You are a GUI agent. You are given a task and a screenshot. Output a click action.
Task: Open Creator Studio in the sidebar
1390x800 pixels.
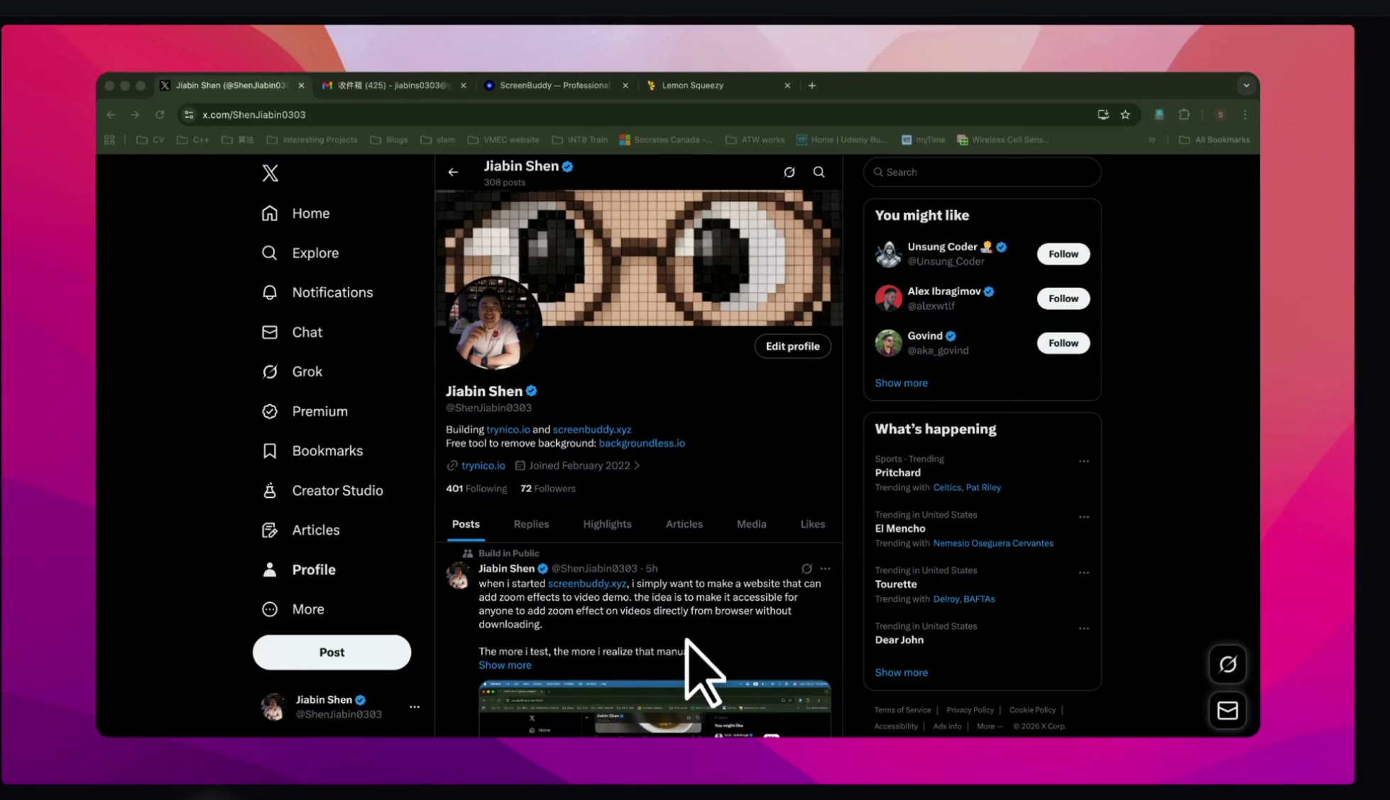point(322,491)
